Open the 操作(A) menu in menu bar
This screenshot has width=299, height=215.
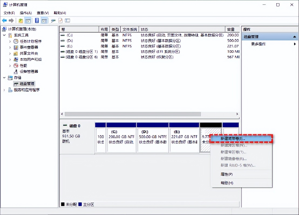[x=26, y=13]
